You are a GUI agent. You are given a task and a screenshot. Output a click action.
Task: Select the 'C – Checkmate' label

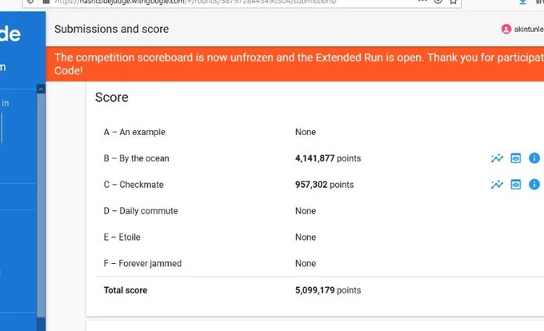coord(134,185)
